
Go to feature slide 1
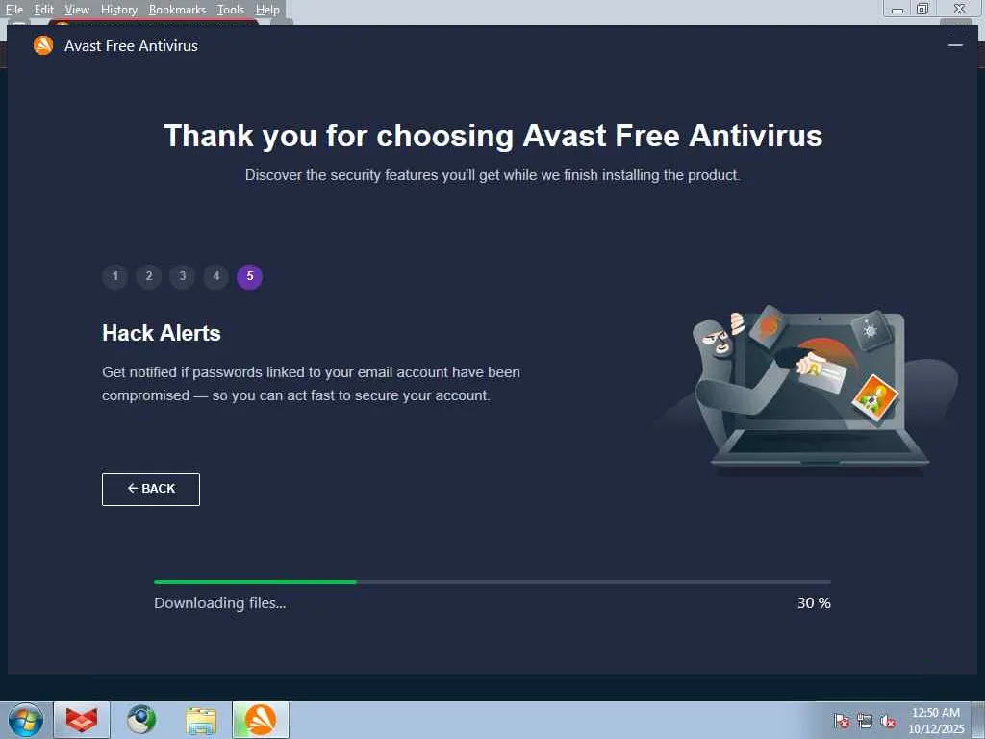(115, 276)
